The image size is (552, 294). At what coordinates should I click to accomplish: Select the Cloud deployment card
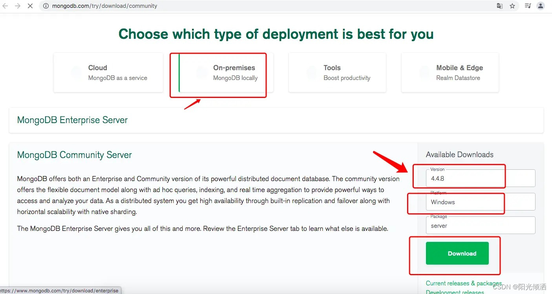(108, 73)
